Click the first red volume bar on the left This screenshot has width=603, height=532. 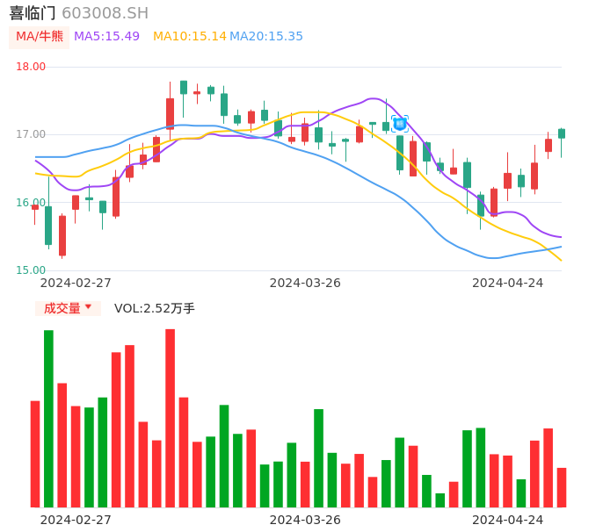point(35,454)
